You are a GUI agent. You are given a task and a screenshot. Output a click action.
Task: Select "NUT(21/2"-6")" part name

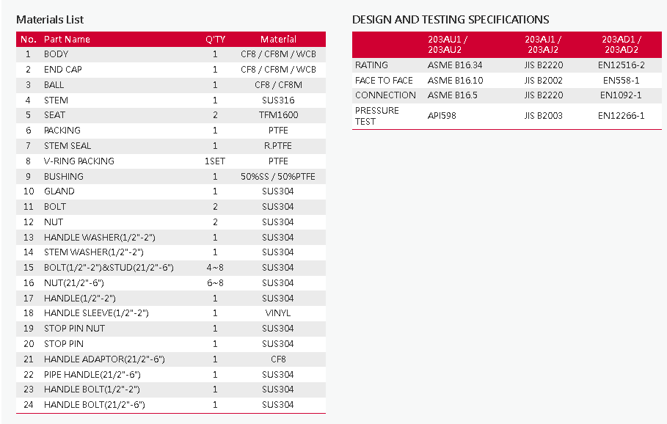pyautogui.click(x=74, y=283)
